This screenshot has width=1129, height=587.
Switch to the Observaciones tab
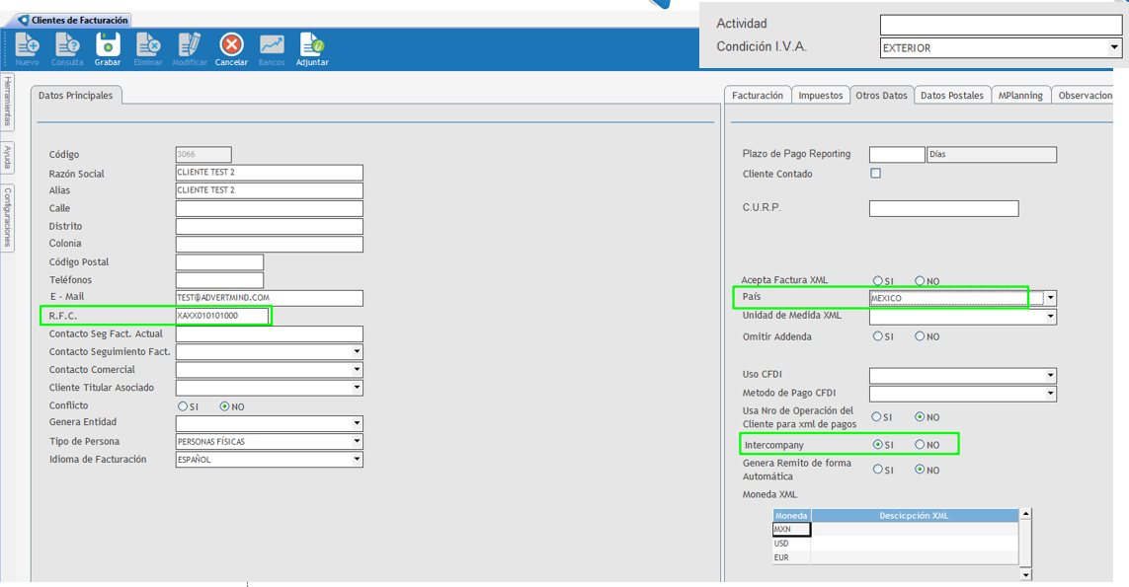pyautogui.click(x=1084, y=95)
